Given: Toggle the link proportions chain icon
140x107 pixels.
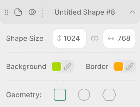Looking at the screenshot, I should coord(95,38).
